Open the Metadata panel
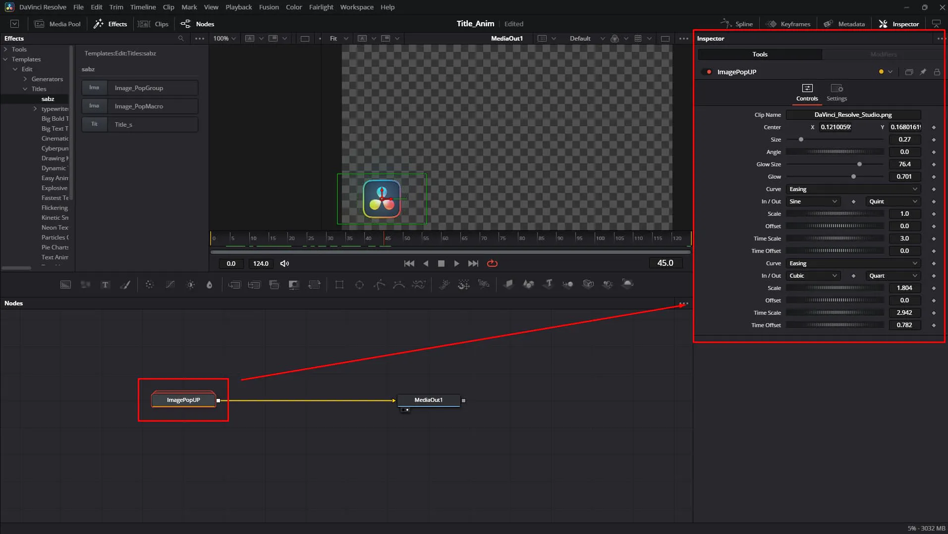This screenshot has height=534, width=948. [x=844, y=24]
